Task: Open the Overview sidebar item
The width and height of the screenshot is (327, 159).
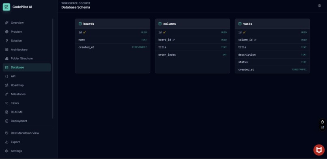Action: coord(27,23)
